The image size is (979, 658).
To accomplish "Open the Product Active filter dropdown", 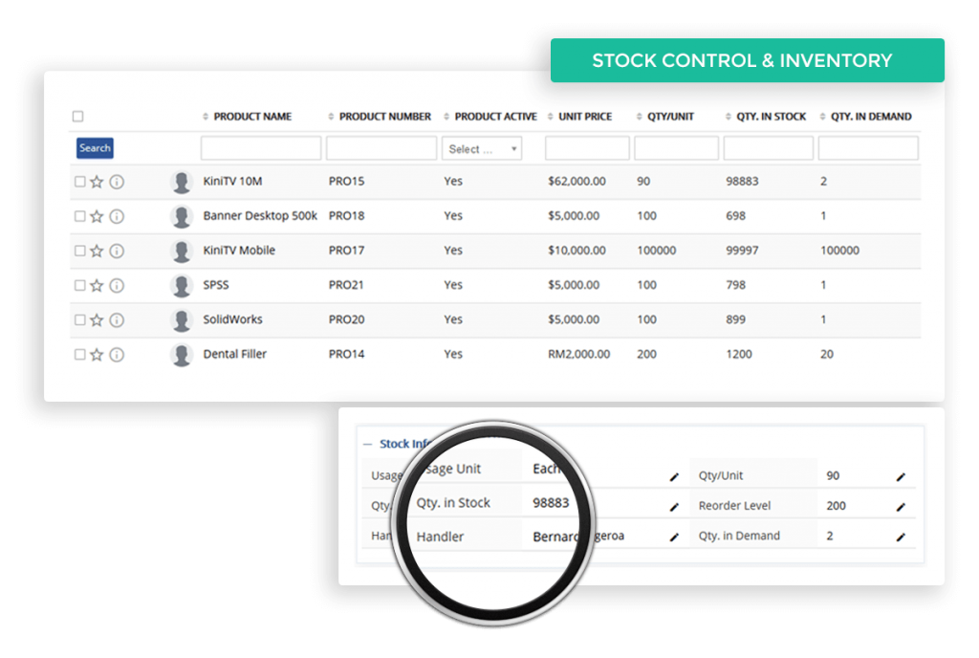I will [x=482, y=148].
